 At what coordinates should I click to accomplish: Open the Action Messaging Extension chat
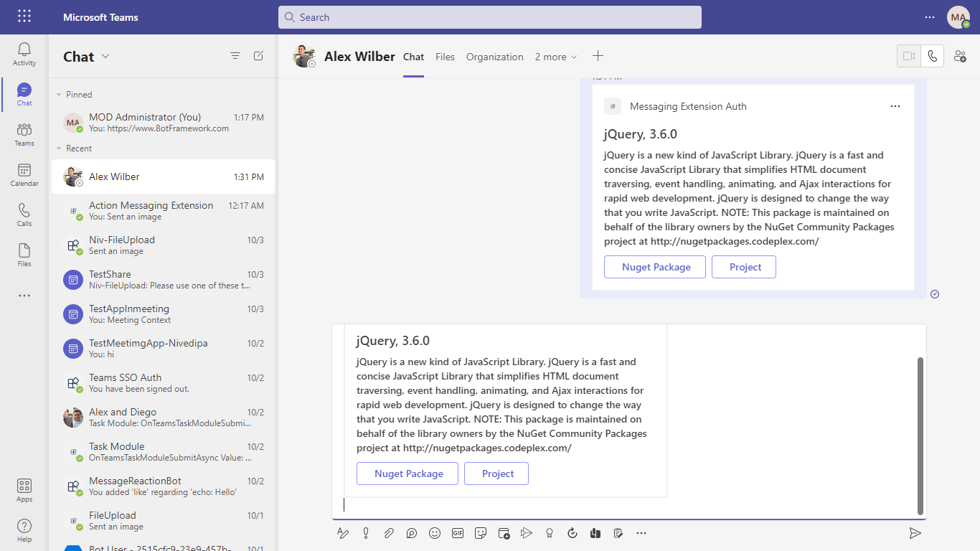163,211
